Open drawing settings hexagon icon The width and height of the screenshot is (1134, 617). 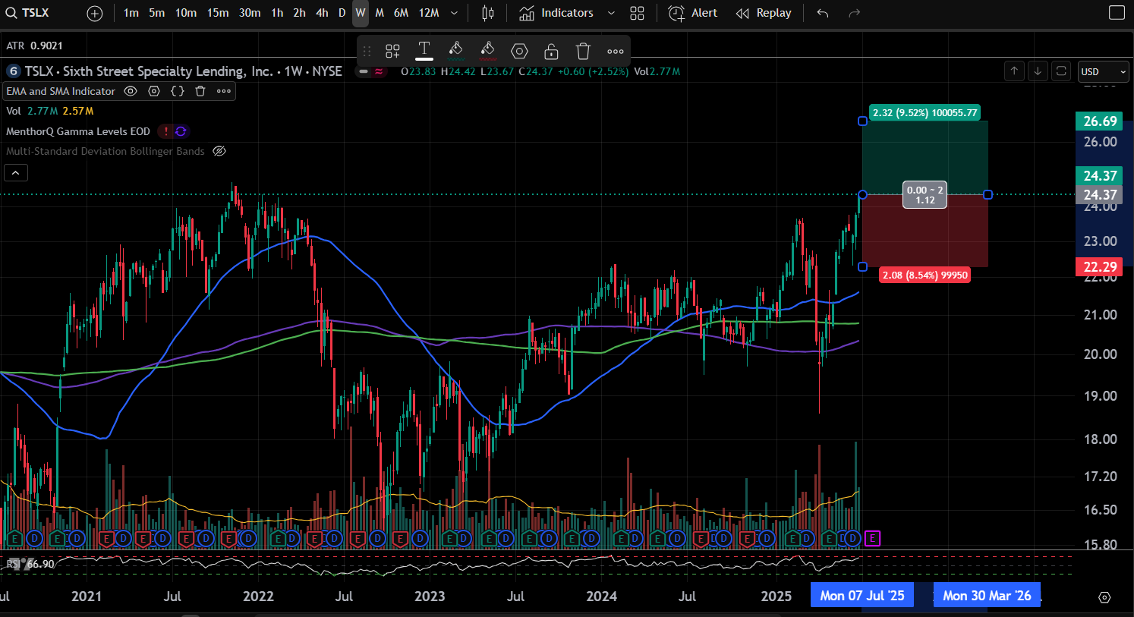coord(519,52)
